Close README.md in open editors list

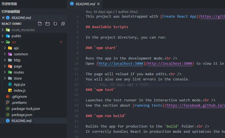(3, 18)
